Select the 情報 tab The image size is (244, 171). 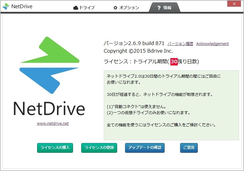click(165, 8)
